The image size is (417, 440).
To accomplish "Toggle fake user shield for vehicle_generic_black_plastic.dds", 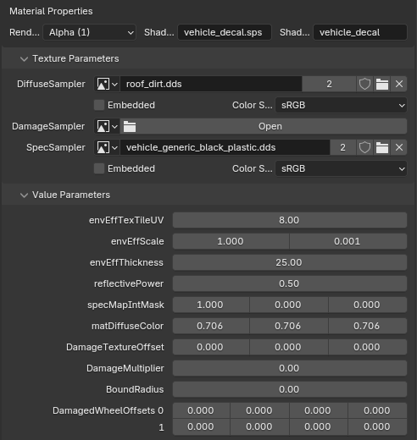I will [x=364, y=147].
